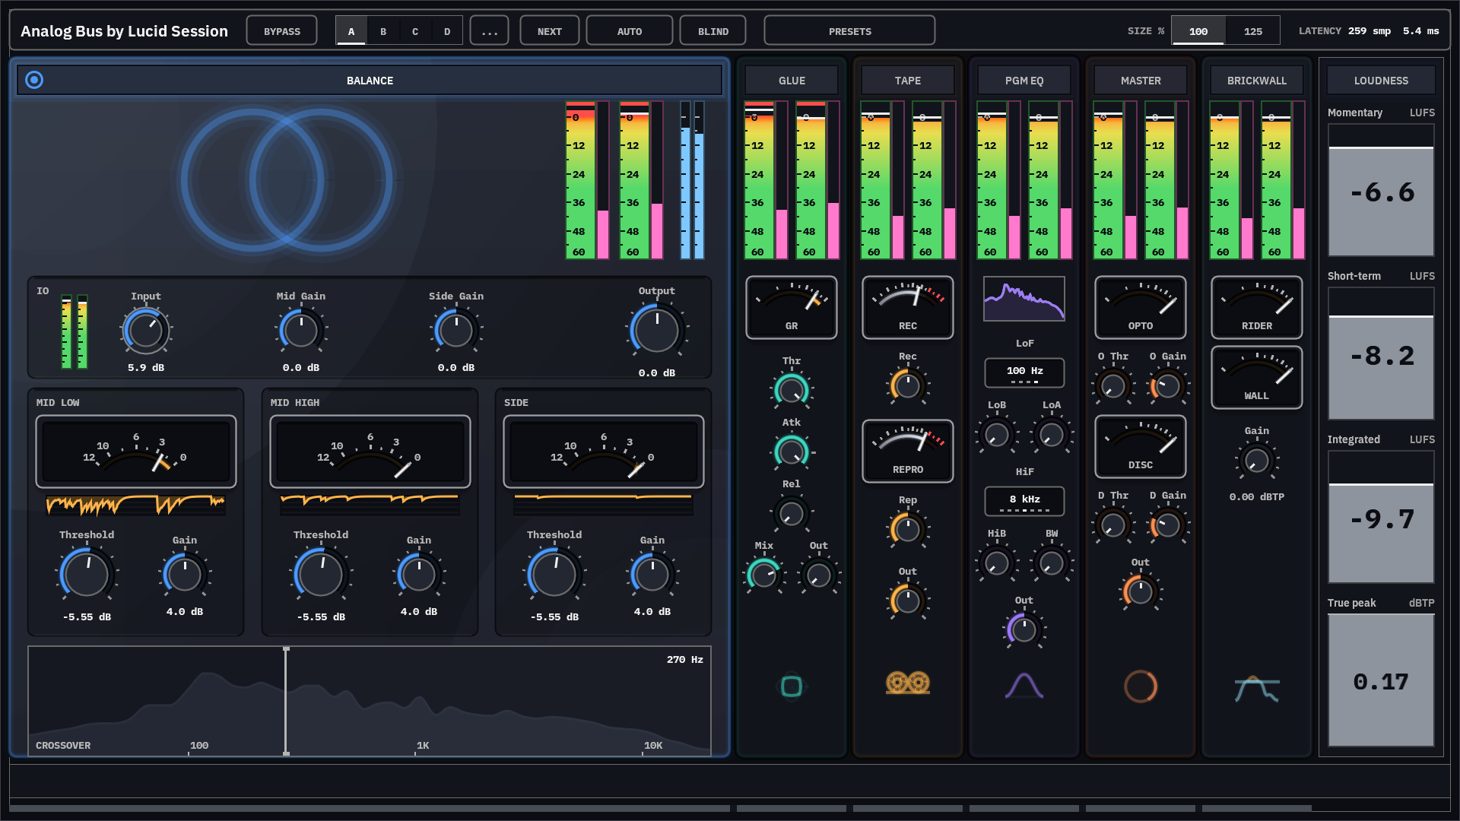Click the Mid Low compression meter
The width and height of the screenshot is (1460, 821).
coord(136,452)
